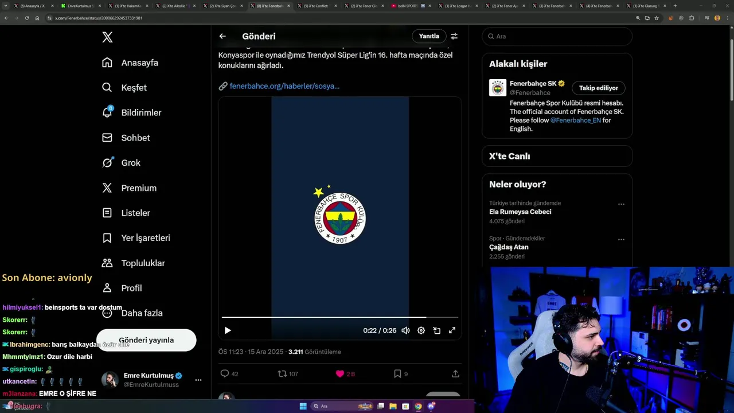Viewport: 734px width, 413px height.
Task: Open Fenerbahçe SK profile name
Action: click(533, 84)
